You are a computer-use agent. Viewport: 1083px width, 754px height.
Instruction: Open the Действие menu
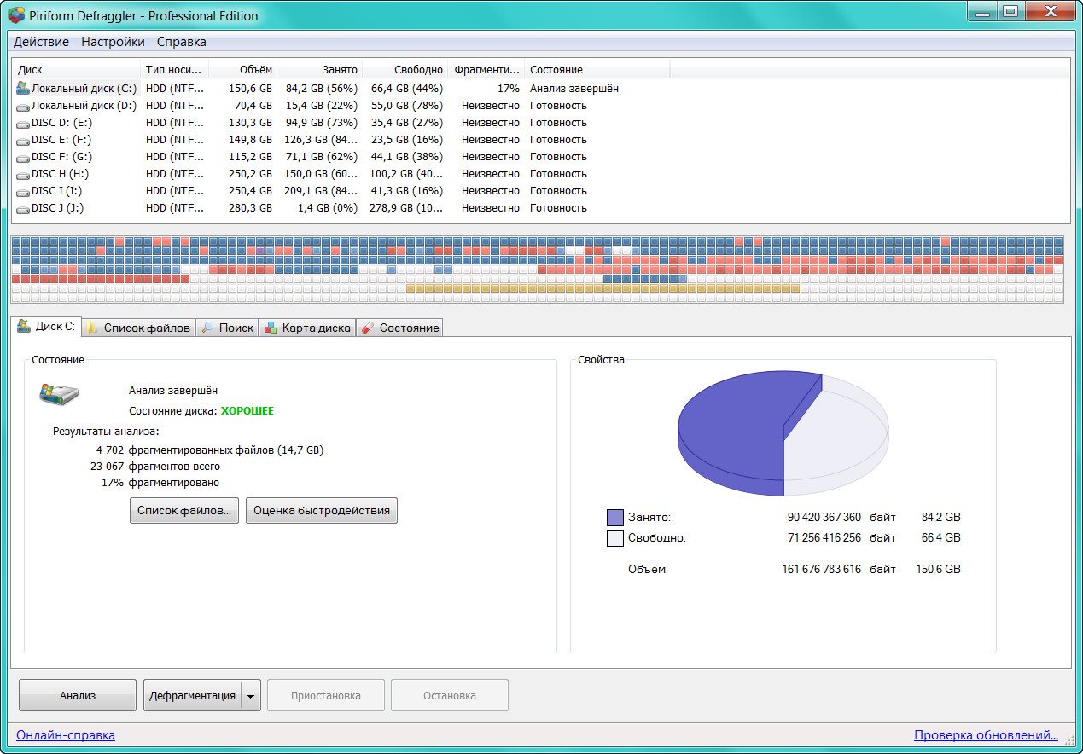tap(41, 41)
